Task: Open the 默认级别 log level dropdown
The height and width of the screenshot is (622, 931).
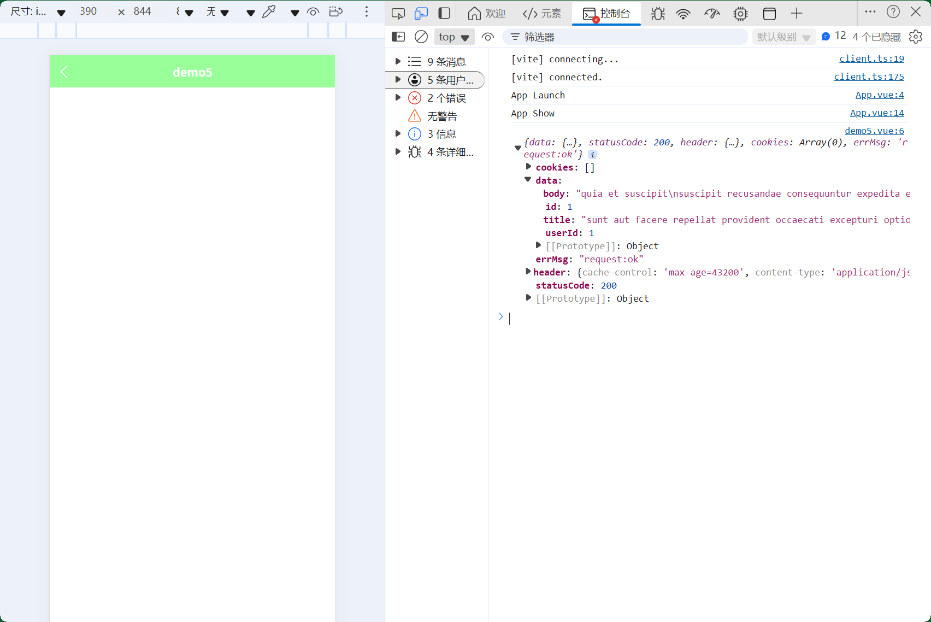Action: pos(783,37)
